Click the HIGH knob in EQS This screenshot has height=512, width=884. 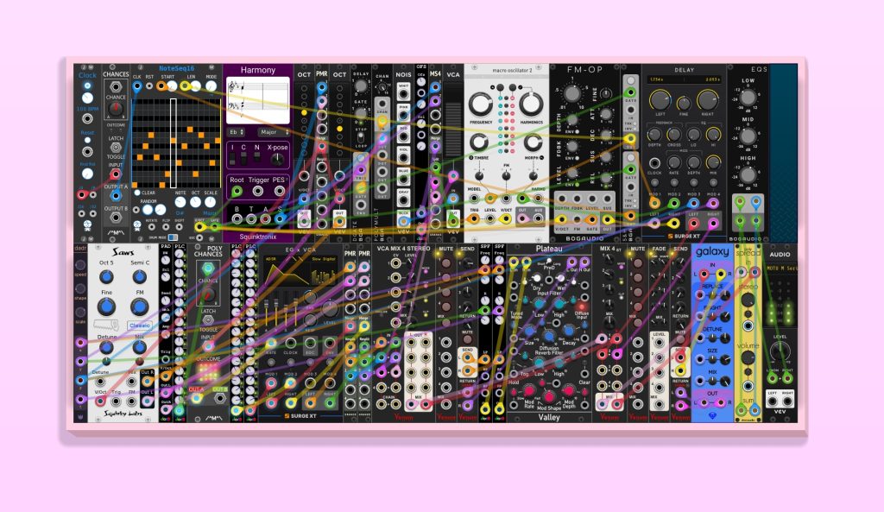pyautogui.click(x=748, y=174)
